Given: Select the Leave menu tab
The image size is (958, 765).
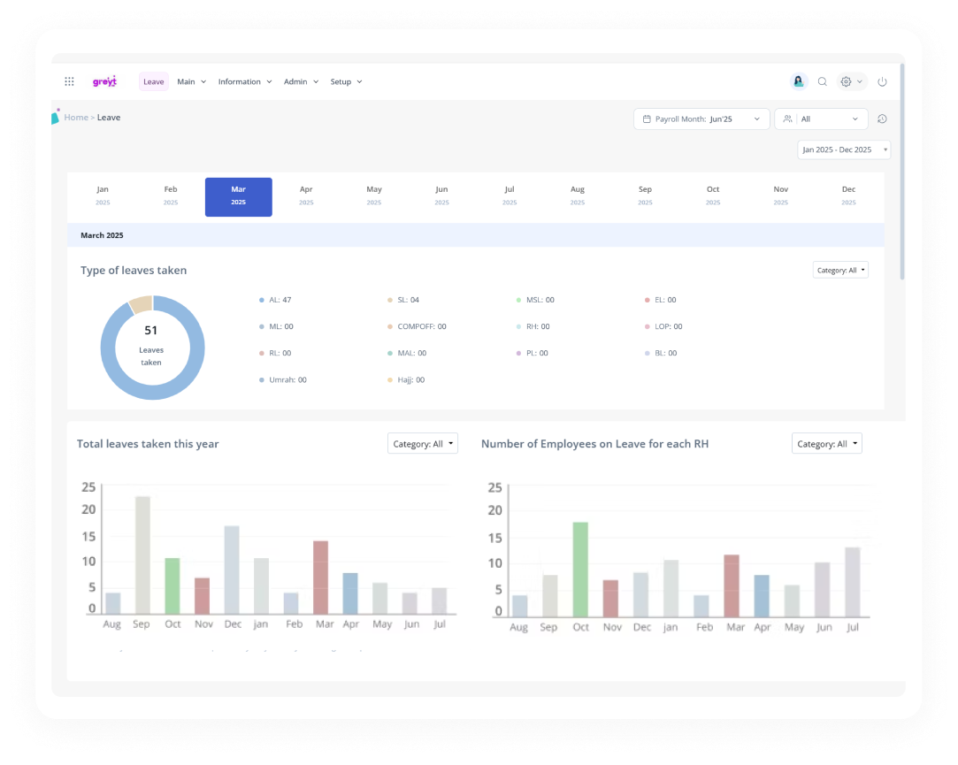Looking at the screenshot, I should click(153, 82).
